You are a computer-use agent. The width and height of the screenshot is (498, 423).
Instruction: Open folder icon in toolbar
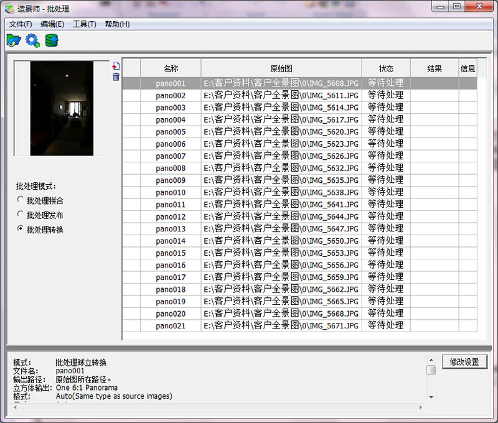point(14,40)
